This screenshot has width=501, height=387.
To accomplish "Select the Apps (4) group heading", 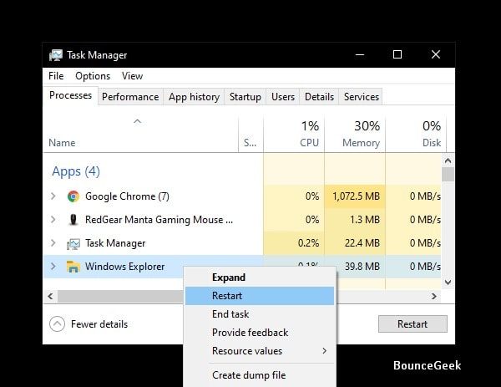I will (76, 171).
